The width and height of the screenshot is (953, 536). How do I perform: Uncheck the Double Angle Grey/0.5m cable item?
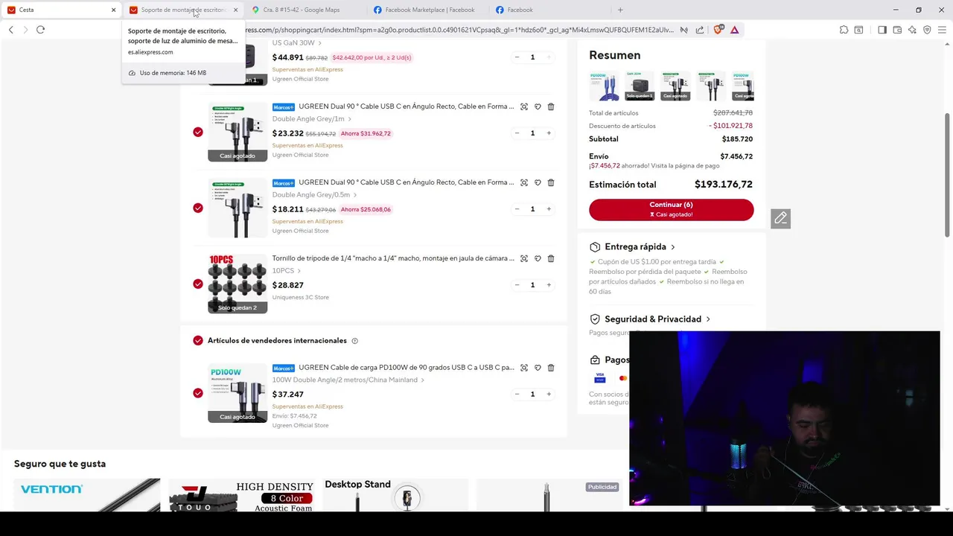(198, 208)
